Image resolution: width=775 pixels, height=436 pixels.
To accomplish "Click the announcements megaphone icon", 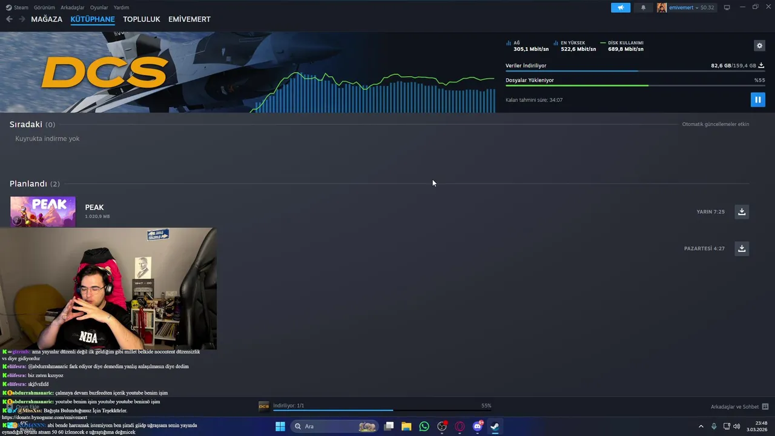I will 621,7.
